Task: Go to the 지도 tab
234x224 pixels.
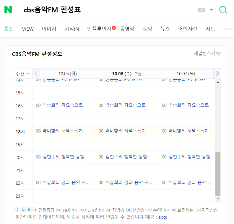Action: pos(210,29)
